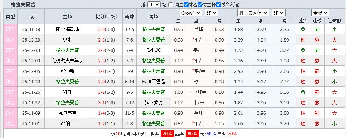Viewport: 346px width, 138px height.
Task: Click the 单率:70% statistic
Action: click(227, 134)
